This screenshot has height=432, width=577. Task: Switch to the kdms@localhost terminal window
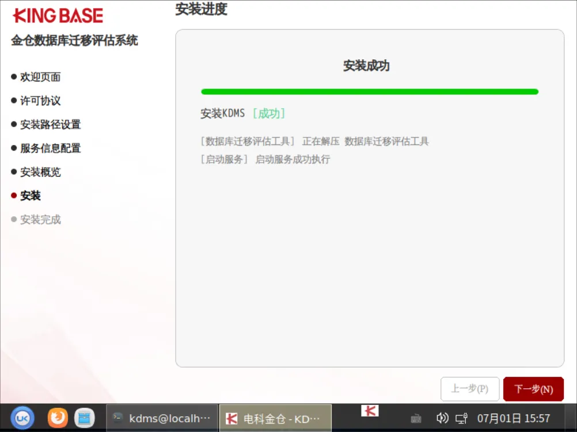pyautogui.click(x=162, y=418)
